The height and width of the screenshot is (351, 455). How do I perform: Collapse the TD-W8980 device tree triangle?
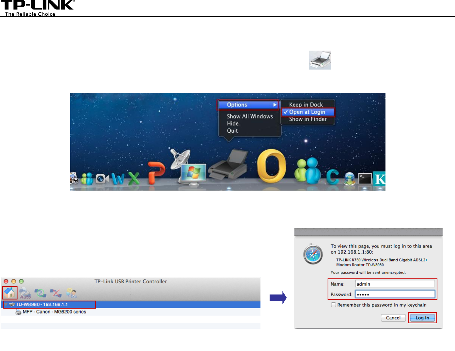tap(6, 305)
